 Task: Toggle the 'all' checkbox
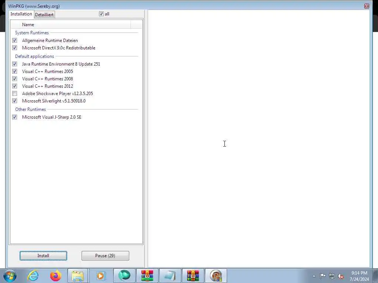(101, 14)
